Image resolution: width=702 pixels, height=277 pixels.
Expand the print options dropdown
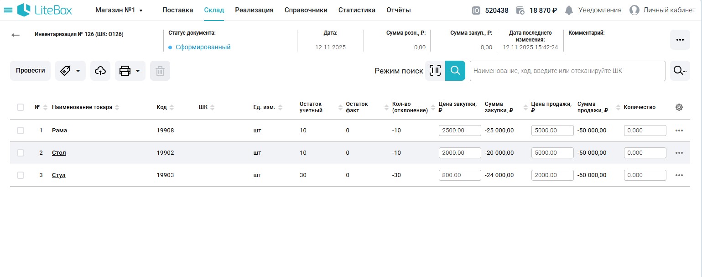(x=130, y=71)
